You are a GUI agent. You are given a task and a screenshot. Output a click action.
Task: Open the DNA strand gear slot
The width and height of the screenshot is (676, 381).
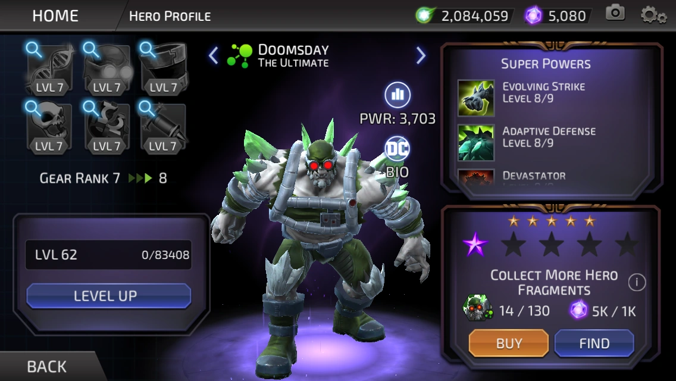(x=49, y=69)
